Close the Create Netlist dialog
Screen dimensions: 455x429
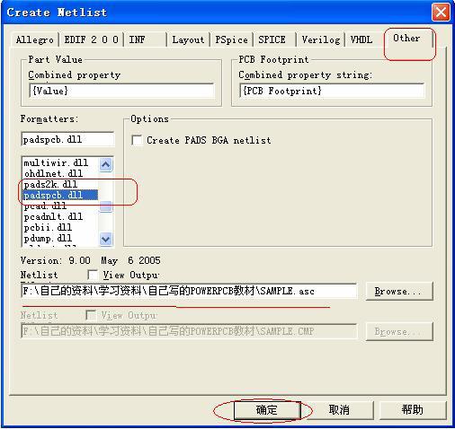coord(441,13)
